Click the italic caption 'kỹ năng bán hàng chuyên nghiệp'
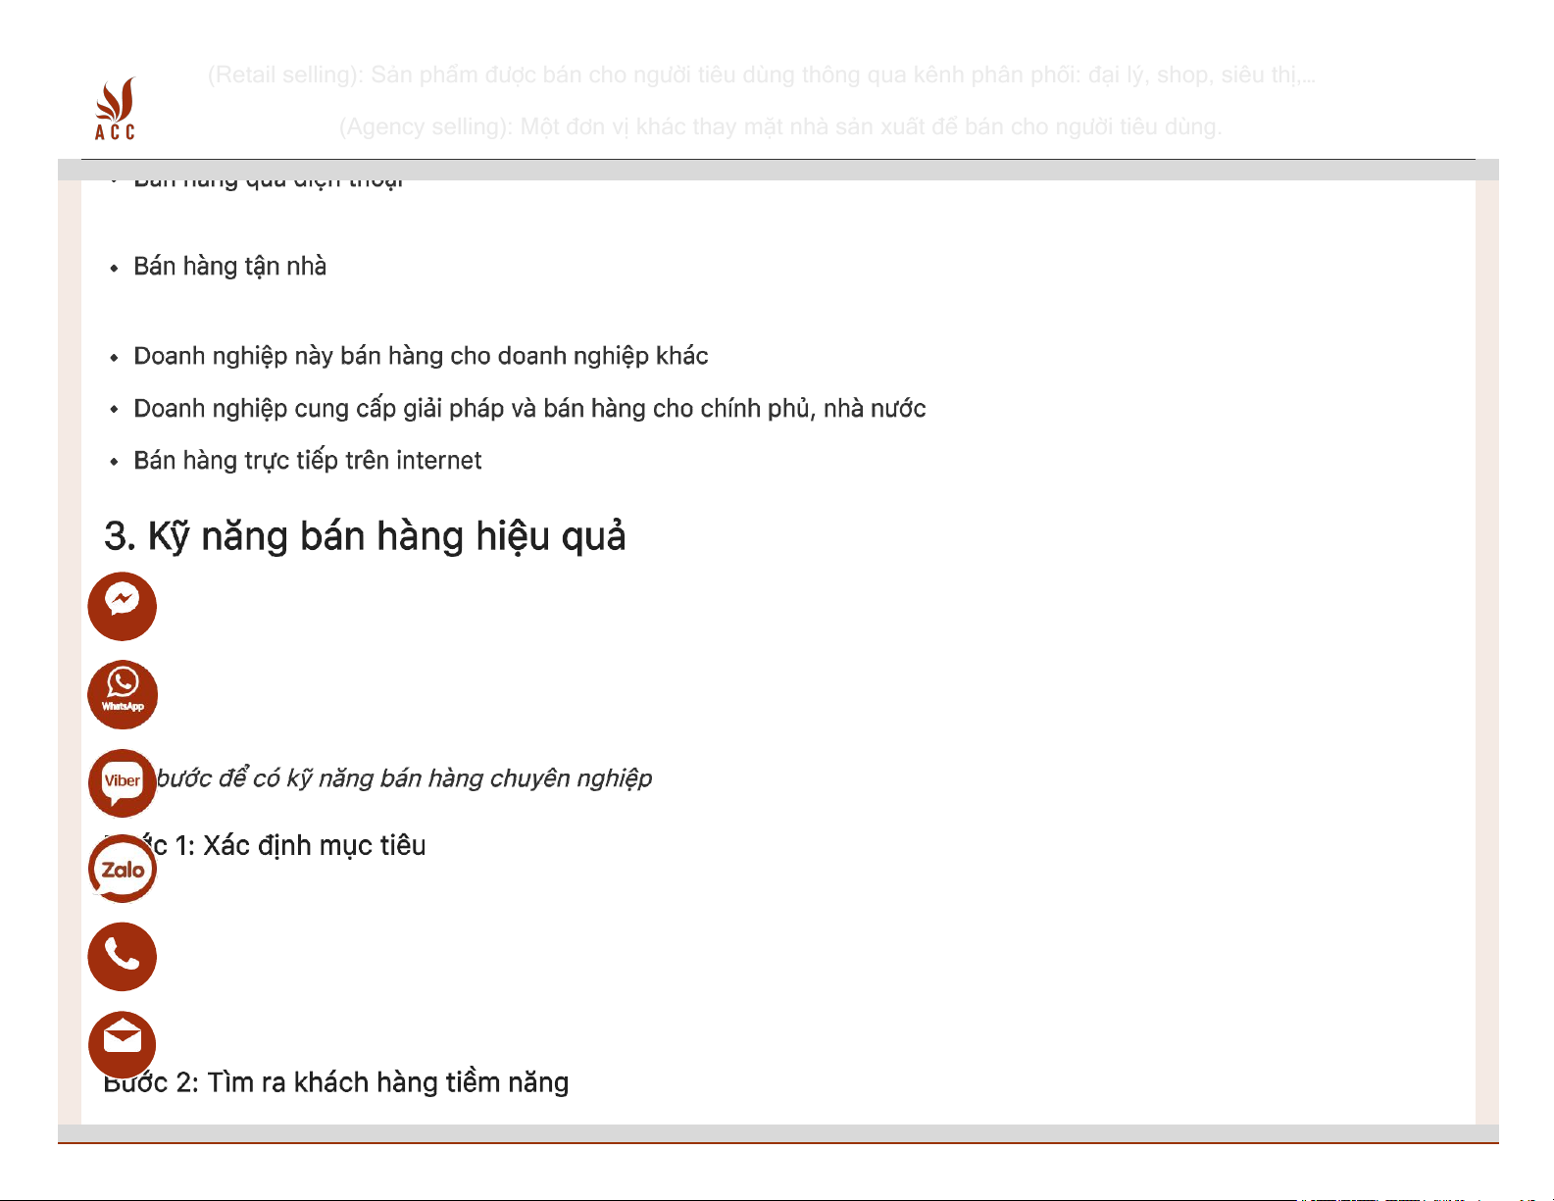This screenshot has height=1201, width=1554. [x=404, y=778]
